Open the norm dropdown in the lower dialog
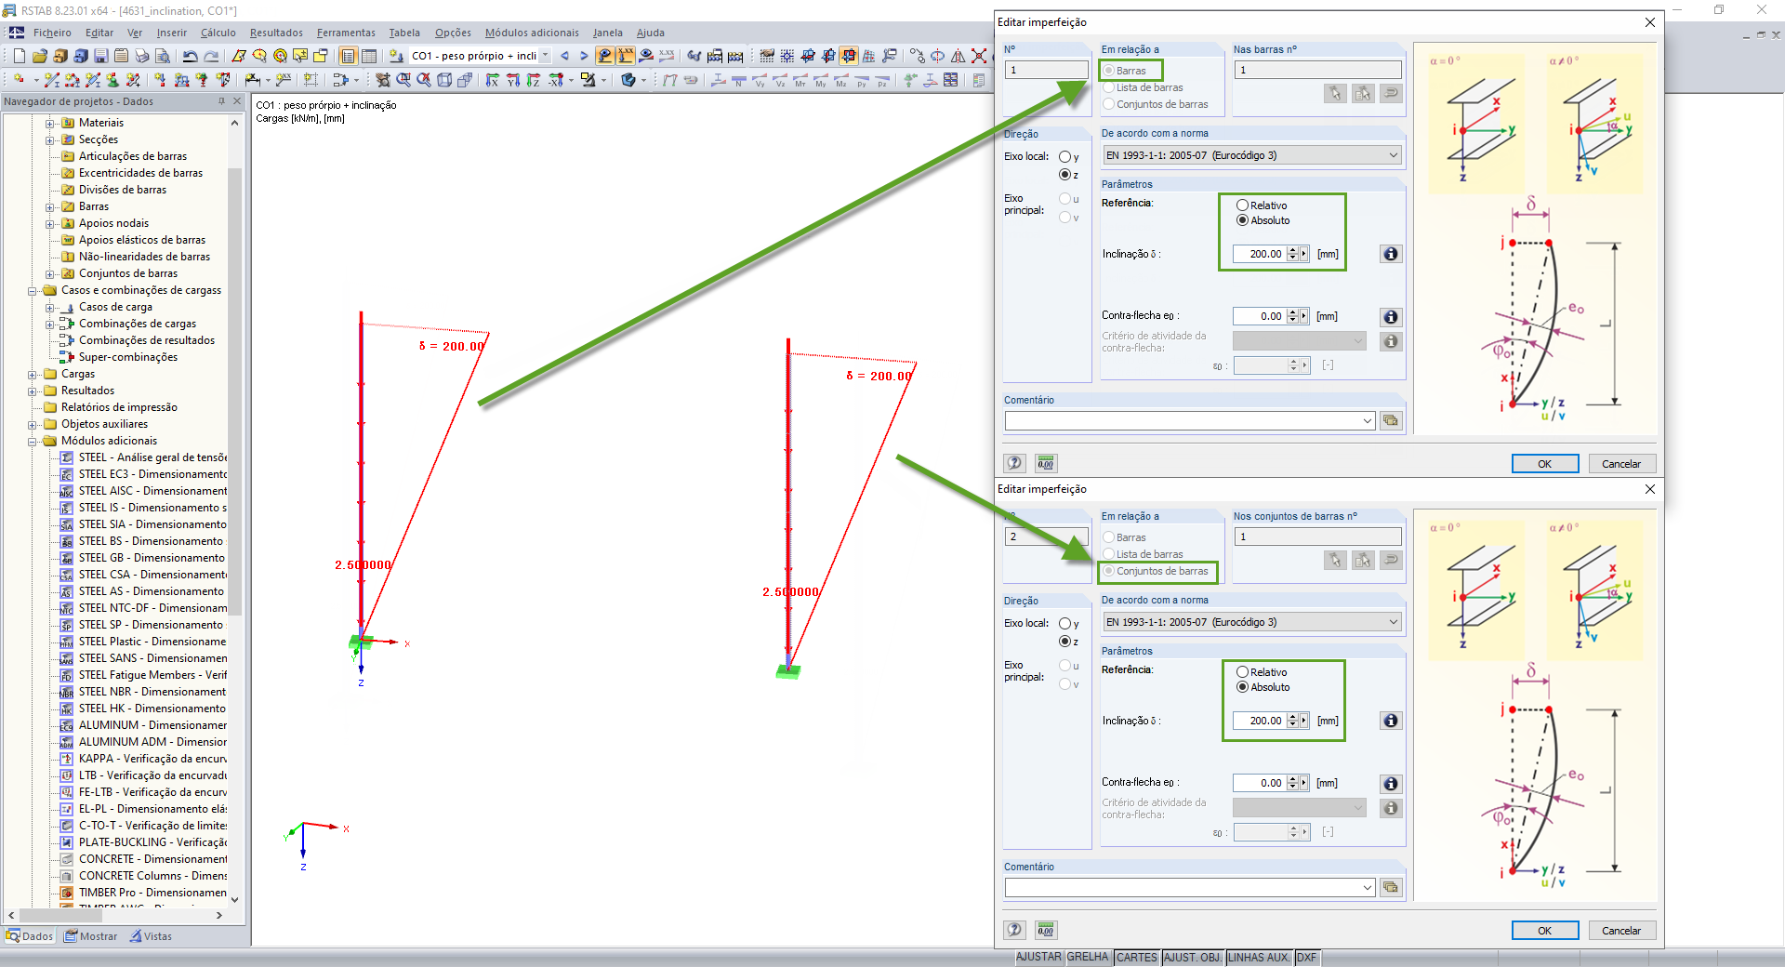1785x967 pixels. point(1394,622)
